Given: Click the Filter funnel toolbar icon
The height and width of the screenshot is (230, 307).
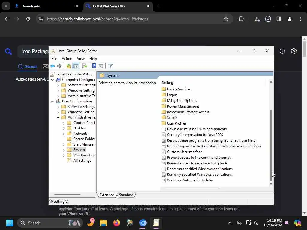Looking at the screenshot, I should tap(110, 66).
